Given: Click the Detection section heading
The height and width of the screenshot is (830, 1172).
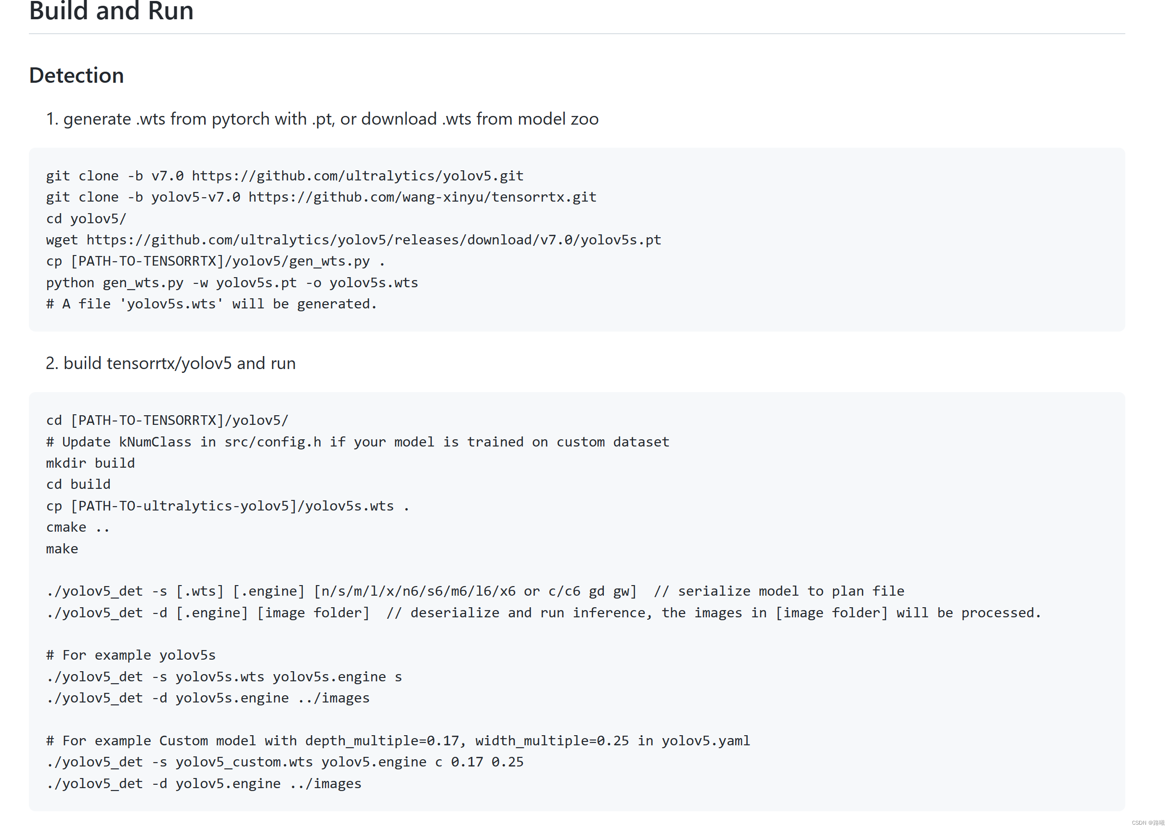Looking at the screenshot, I should [x=76, y=75].
